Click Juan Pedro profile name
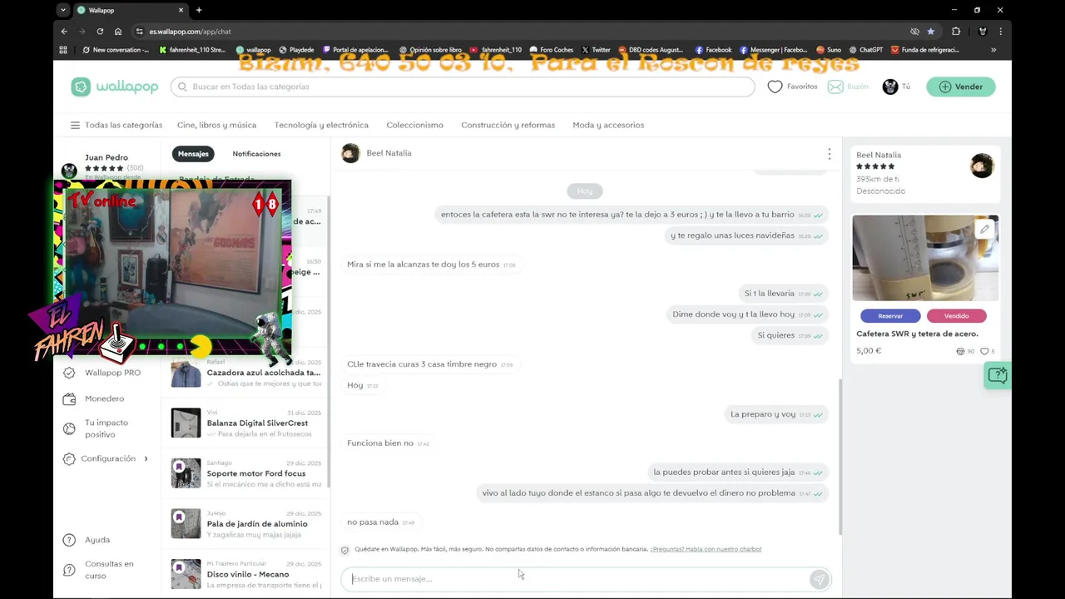The height and width of the screenshot is (599, 1065). point(106,157)
